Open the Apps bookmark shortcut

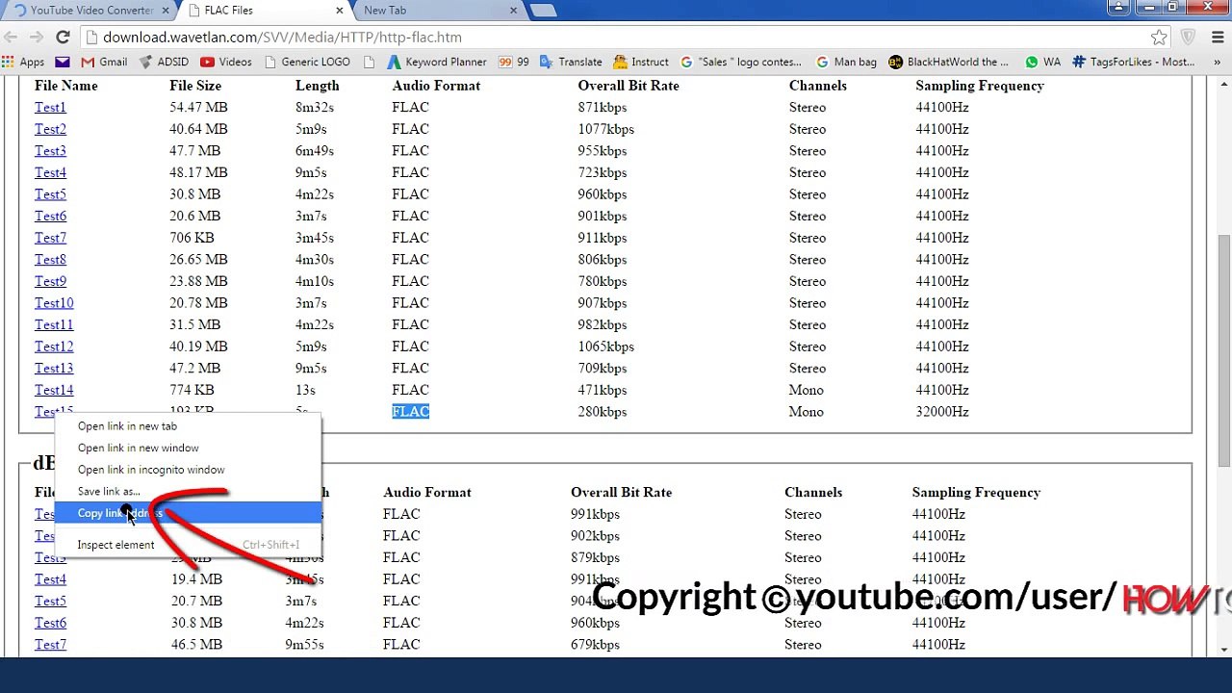23,62
